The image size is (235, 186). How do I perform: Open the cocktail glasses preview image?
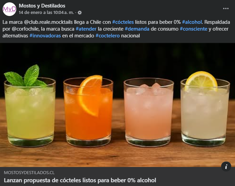coord(117,105)
